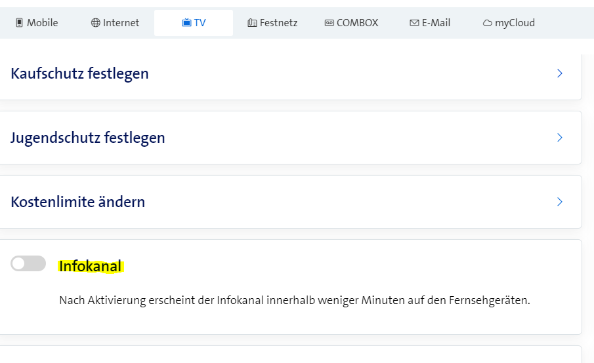
Task: Click the globe icon for Internet
Action: coord(96,23)
